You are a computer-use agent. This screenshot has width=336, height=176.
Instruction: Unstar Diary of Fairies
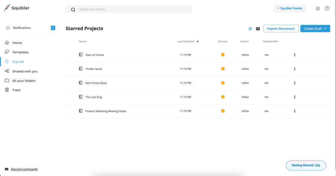point(223,55)
